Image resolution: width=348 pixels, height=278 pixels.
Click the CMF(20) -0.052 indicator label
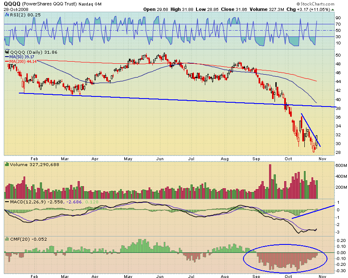[29, 239]
